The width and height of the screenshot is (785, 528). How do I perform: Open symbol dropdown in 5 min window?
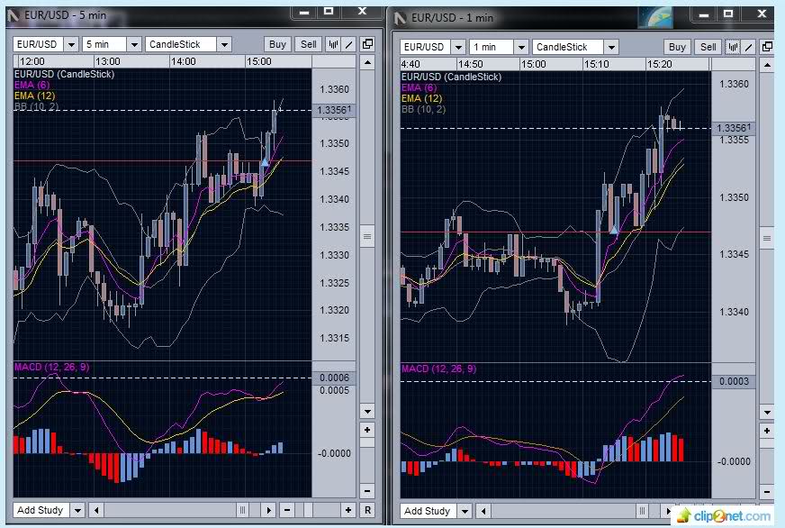click(x=71, y=44)
